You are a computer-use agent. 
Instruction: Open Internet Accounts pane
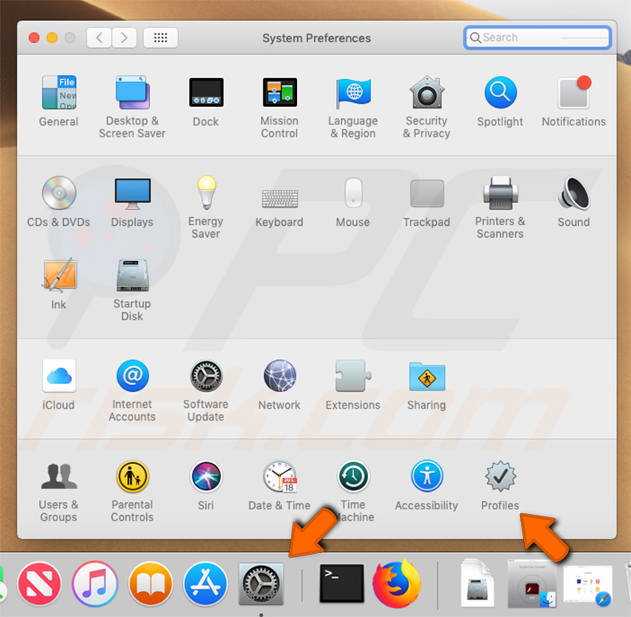(x=133, y=376)
